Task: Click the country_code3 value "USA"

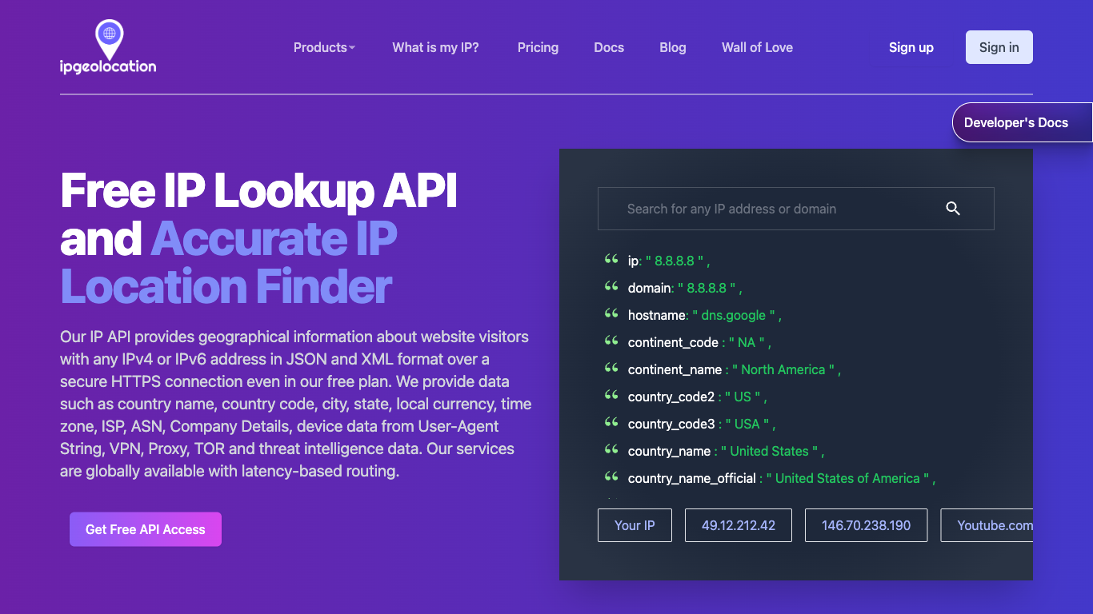Action: point(747,424)
